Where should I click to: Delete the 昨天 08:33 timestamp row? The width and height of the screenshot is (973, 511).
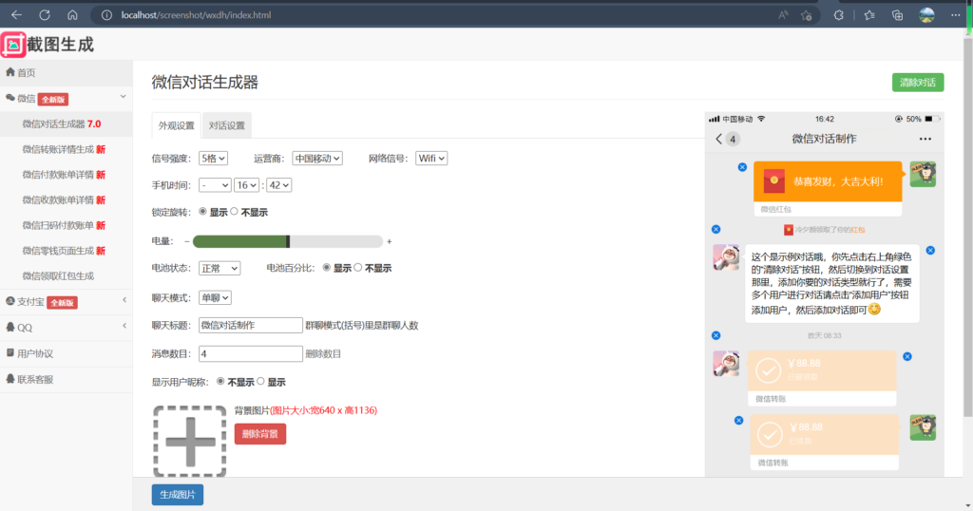pos(716,335)
